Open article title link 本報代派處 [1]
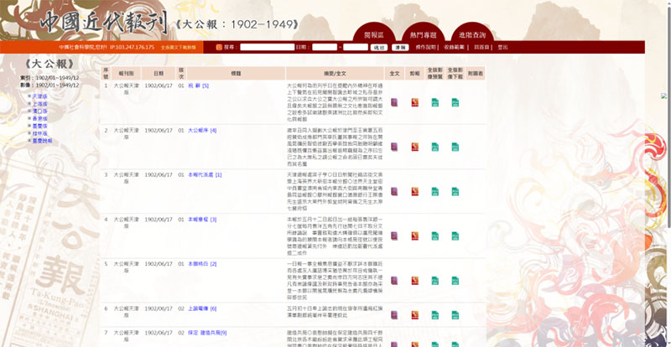This screenshot has height=347, width=671. (x=205, y=174)
